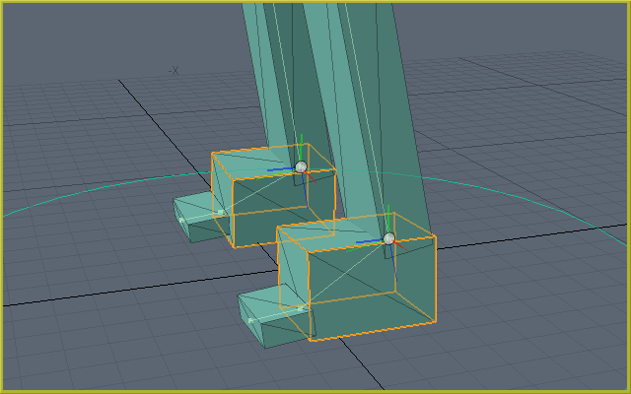Click the blue axis handle at front pivot

368,240
